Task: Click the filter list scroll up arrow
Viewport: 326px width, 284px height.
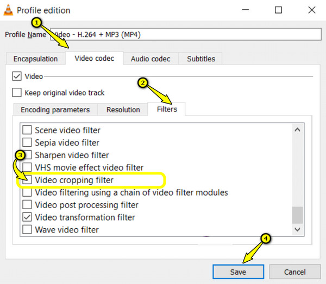Action: 298,130
